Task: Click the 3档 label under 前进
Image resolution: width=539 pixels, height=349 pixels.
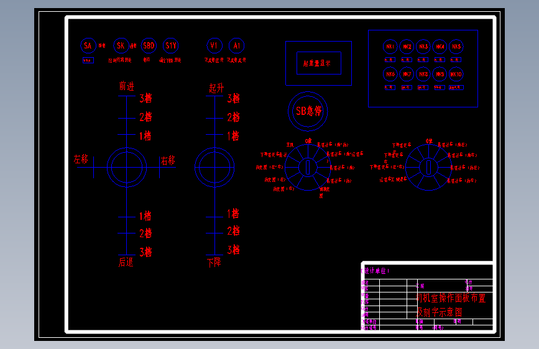Action: tap(145, 98)
